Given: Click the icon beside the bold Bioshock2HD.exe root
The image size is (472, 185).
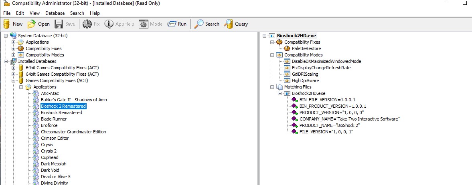Looking at the screenshot, I should [x=272, y=36].
